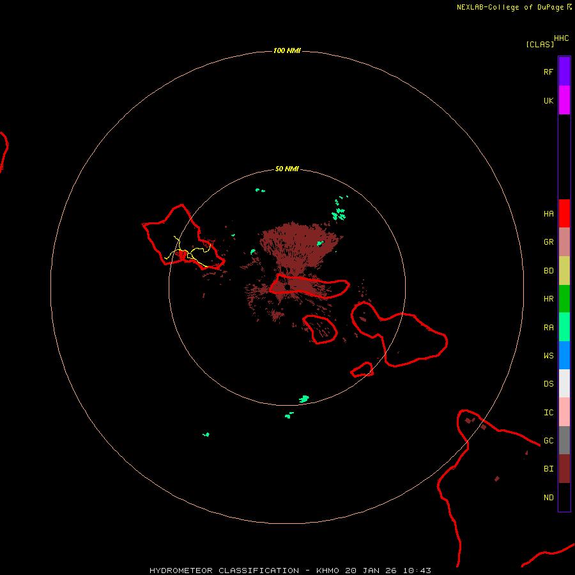Screen dimensions: 575x575
Task: Click the "HR" legend label
Action: click(x=548, y=299)
